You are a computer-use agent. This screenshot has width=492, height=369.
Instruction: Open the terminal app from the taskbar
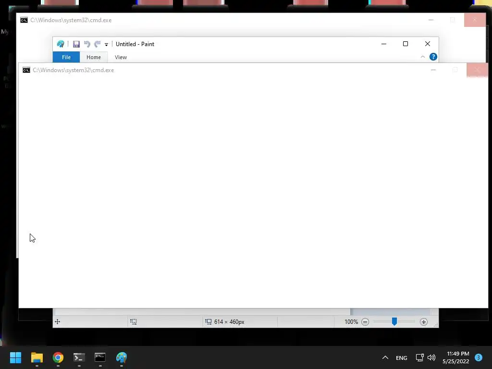click(79, 357)
